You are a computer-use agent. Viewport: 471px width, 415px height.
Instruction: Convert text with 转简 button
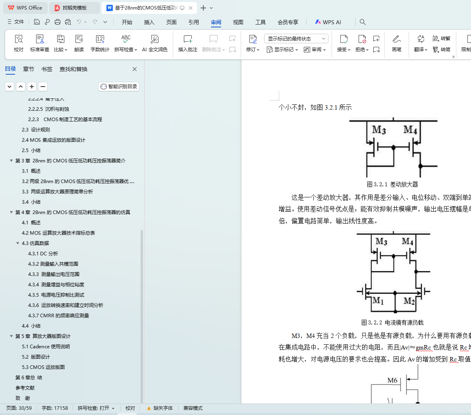click(x=441, y=50)
